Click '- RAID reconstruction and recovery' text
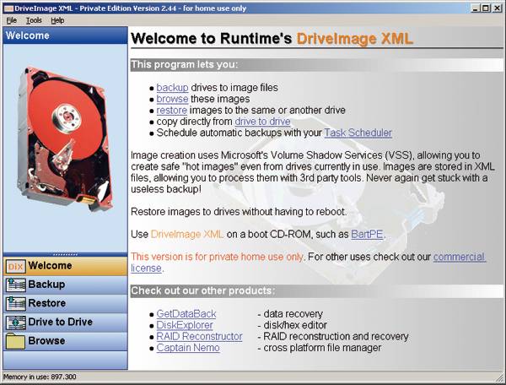The width and height of the screenshot is (506, 385). [x=333, y=336]
